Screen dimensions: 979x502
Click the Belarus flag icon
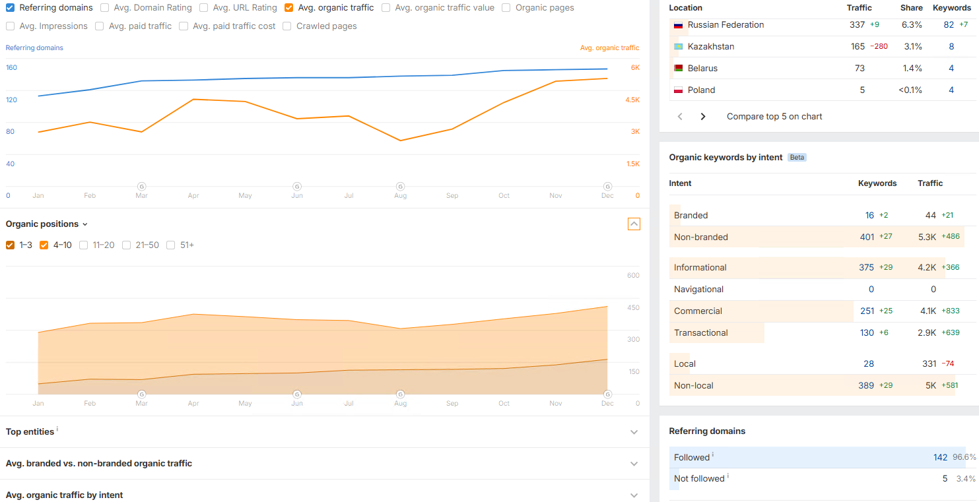pos(677,69)
